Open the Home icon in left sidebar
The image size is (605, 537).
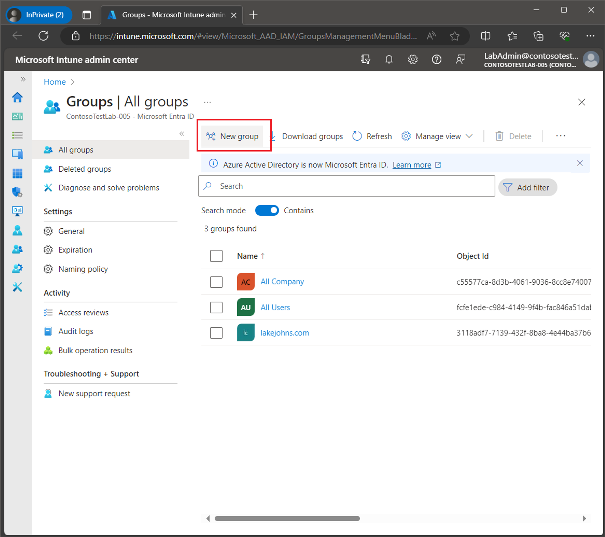click(17, 97)
